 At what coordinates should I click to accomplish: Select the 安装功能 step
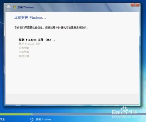(x=24, y=48)
